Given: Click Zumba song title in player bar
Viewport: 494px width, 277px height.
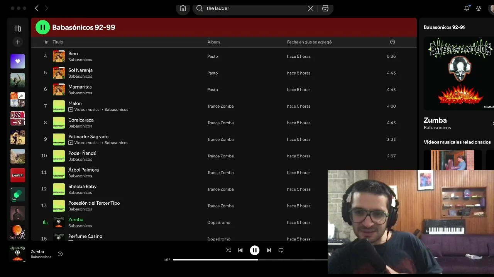Looking at the screenshot, I should tap(37, 252).
